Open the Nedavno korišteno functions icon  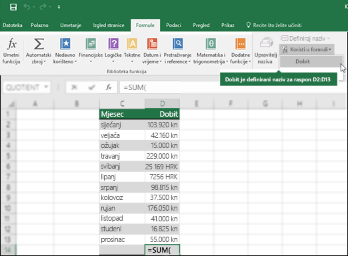65,43
